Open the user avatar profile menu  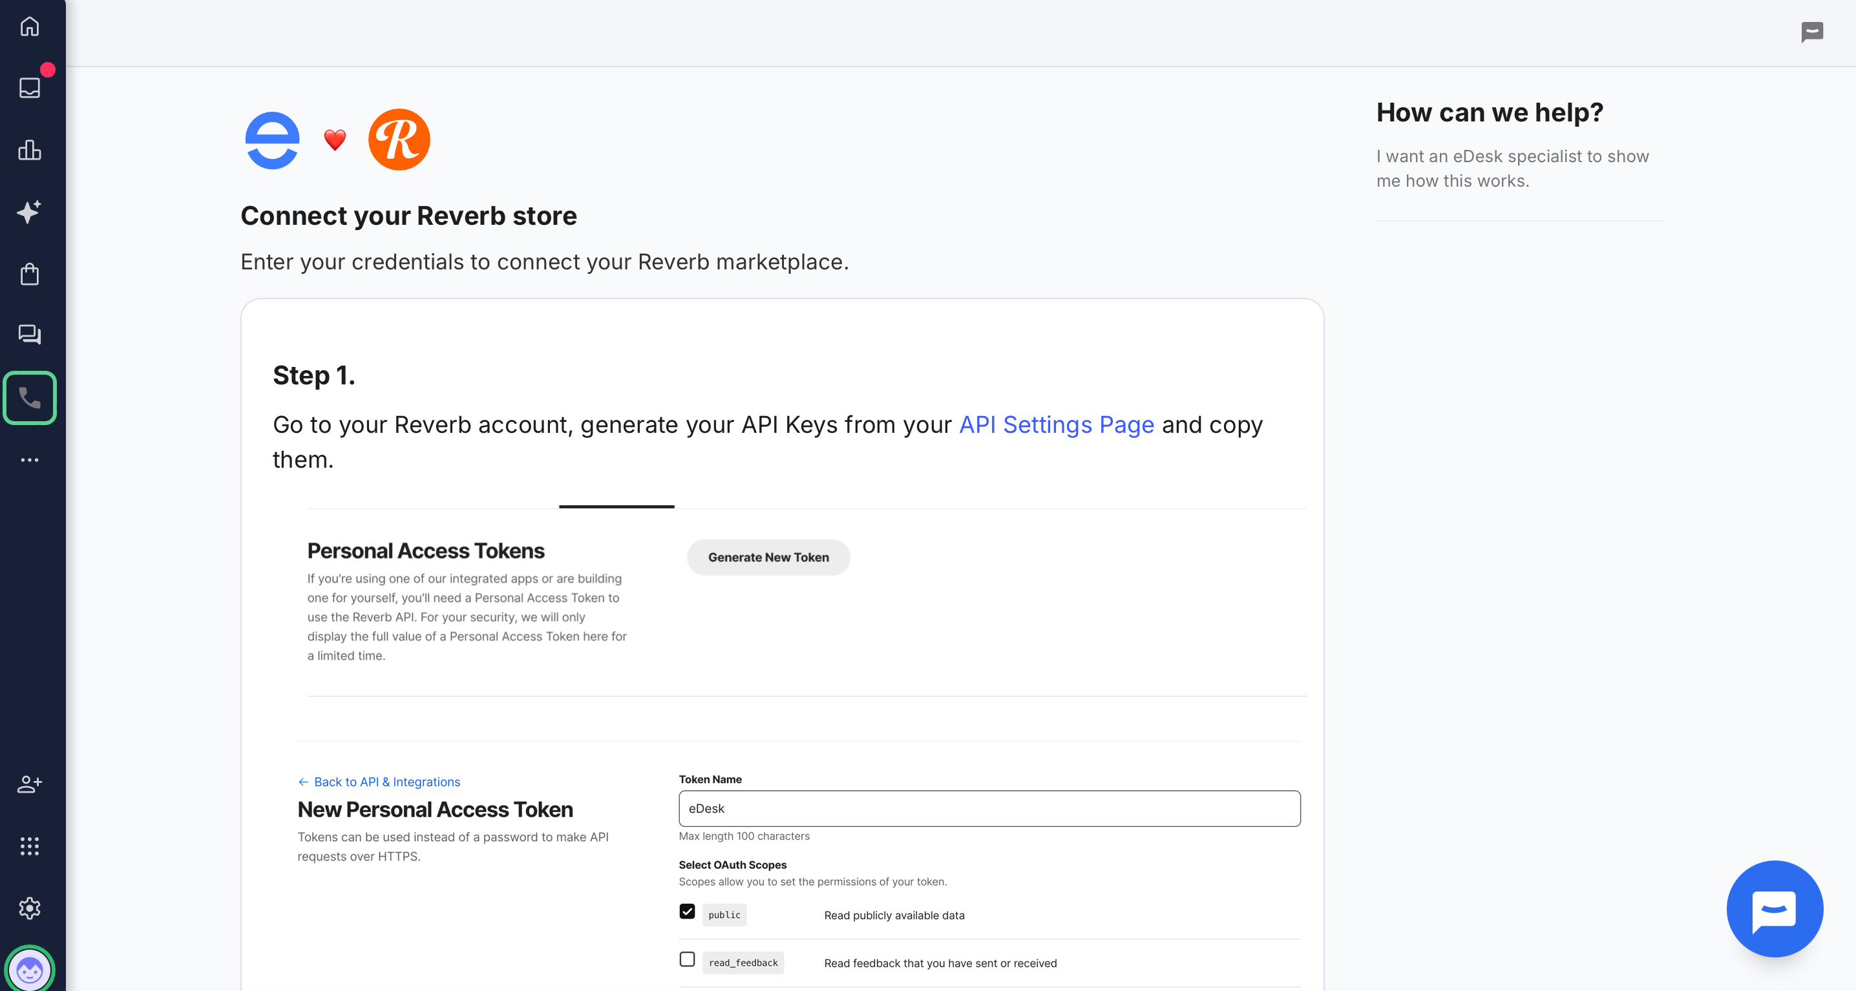coord(30,970)
